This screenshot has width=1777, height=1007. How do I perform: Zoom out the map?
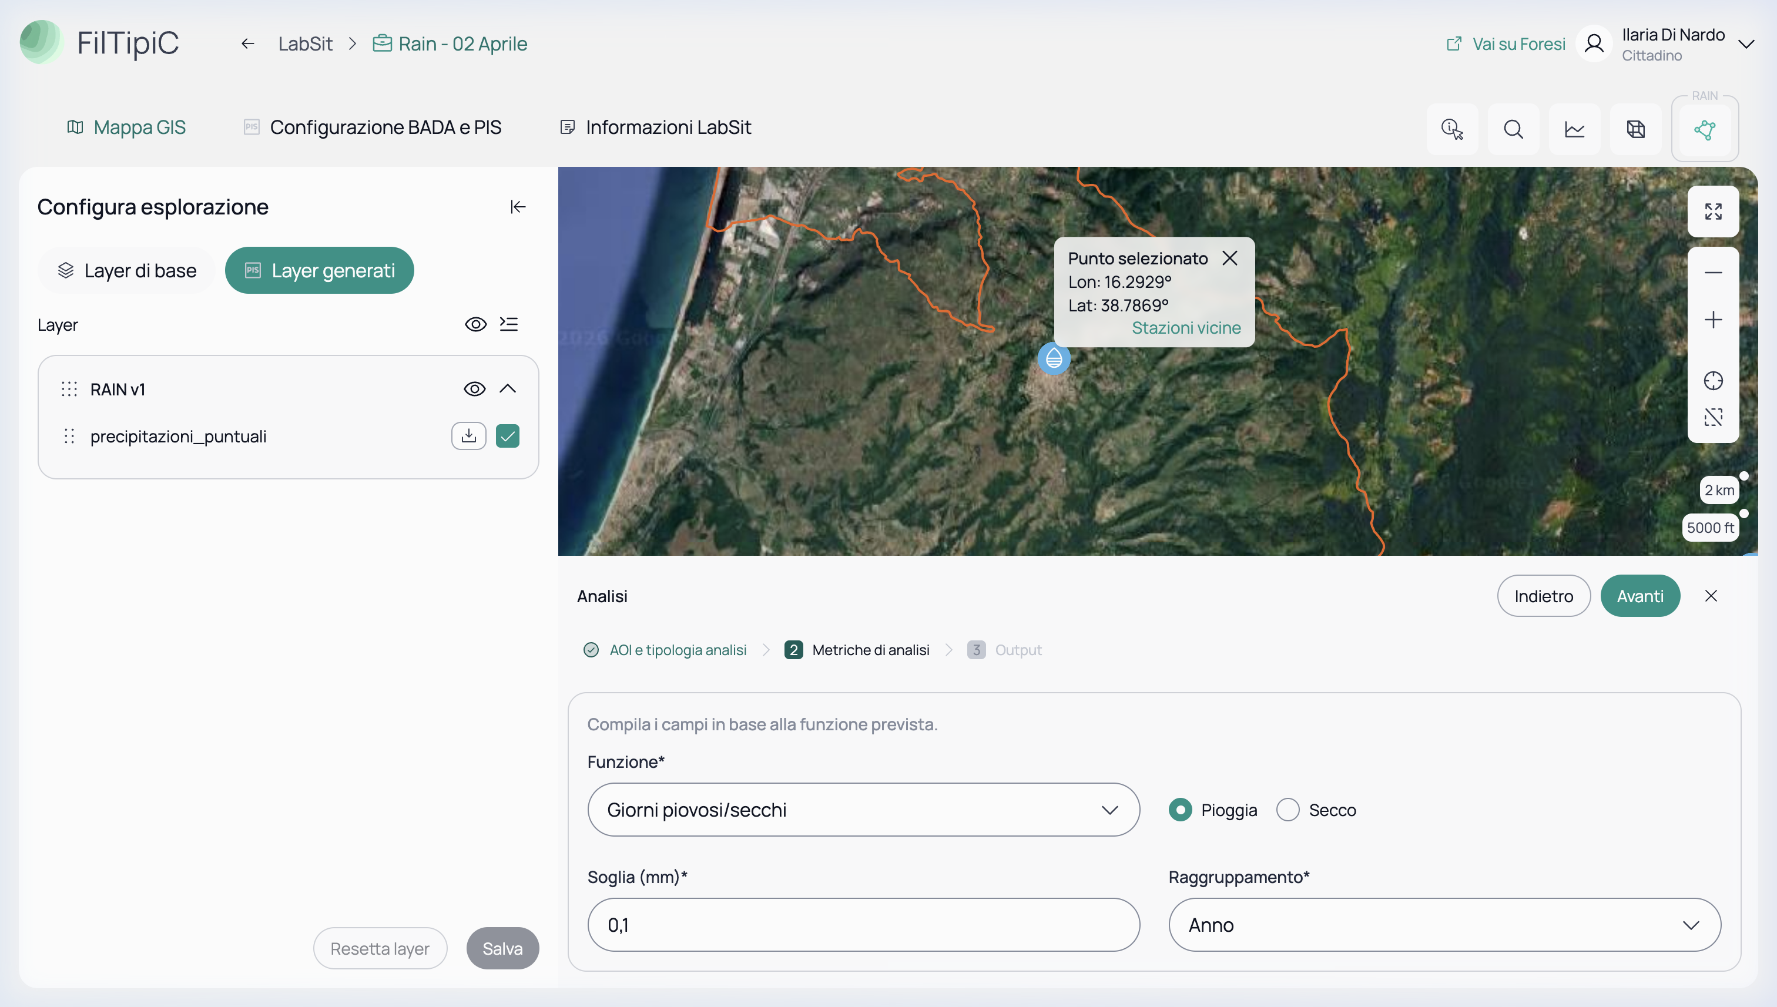click(1714, 273)
